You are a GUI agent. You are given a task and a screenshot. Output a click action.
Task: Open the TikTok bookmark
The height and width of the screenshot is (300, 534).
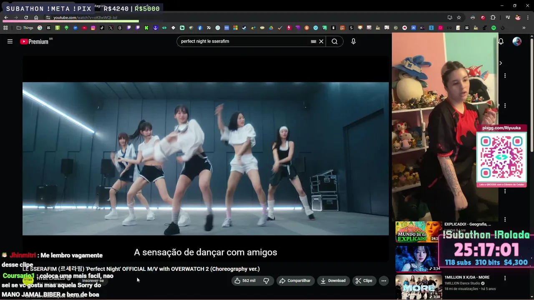point(102,28)
